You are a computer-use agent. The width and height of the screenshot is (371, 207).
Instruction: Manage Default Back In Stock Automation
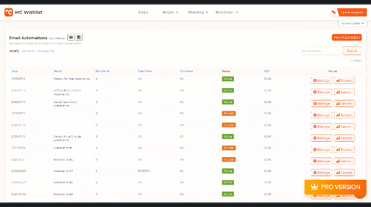point(322,92)
